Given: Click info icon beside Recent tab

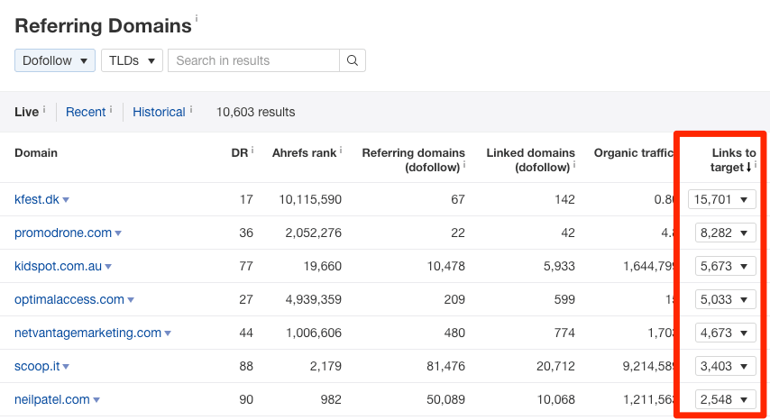Looking at the screenshot, I should [111, 109].
